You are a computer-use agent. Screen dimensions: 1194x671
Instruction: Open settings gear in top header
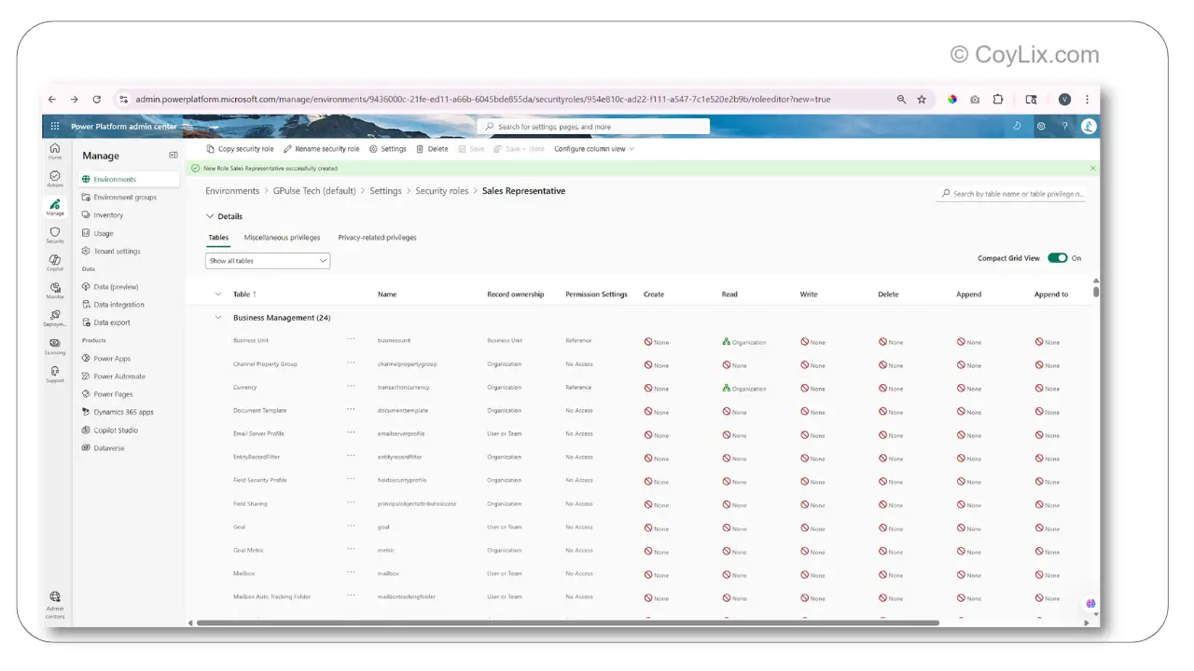click(1041, 127)
